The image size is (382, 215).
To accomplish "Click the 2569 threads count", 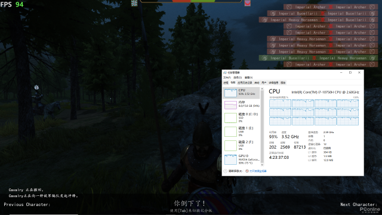I will pyautogui.click(x=285, y=147).
